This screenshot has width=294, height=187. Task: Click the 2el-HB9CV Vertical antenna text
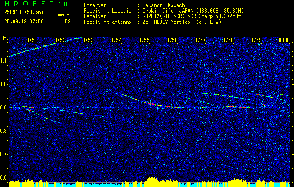(182, 22)
